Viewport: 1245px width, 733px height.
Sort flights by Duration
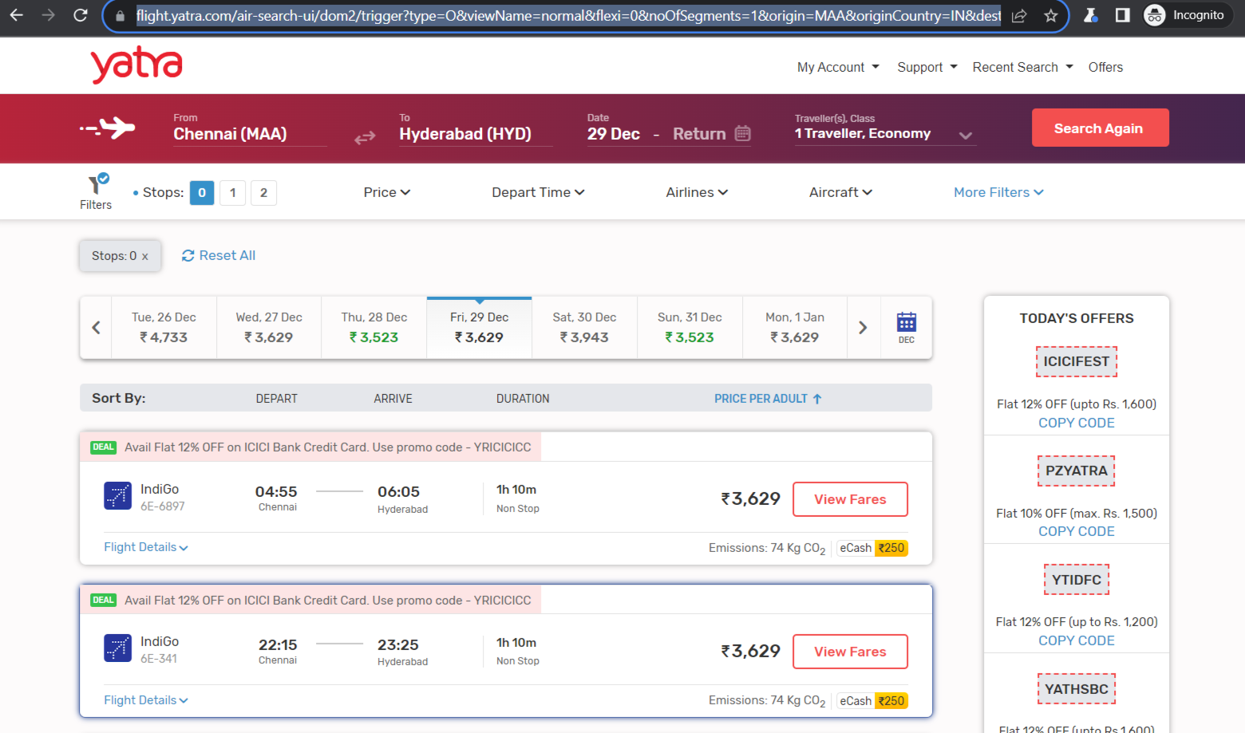coord(523,398)
